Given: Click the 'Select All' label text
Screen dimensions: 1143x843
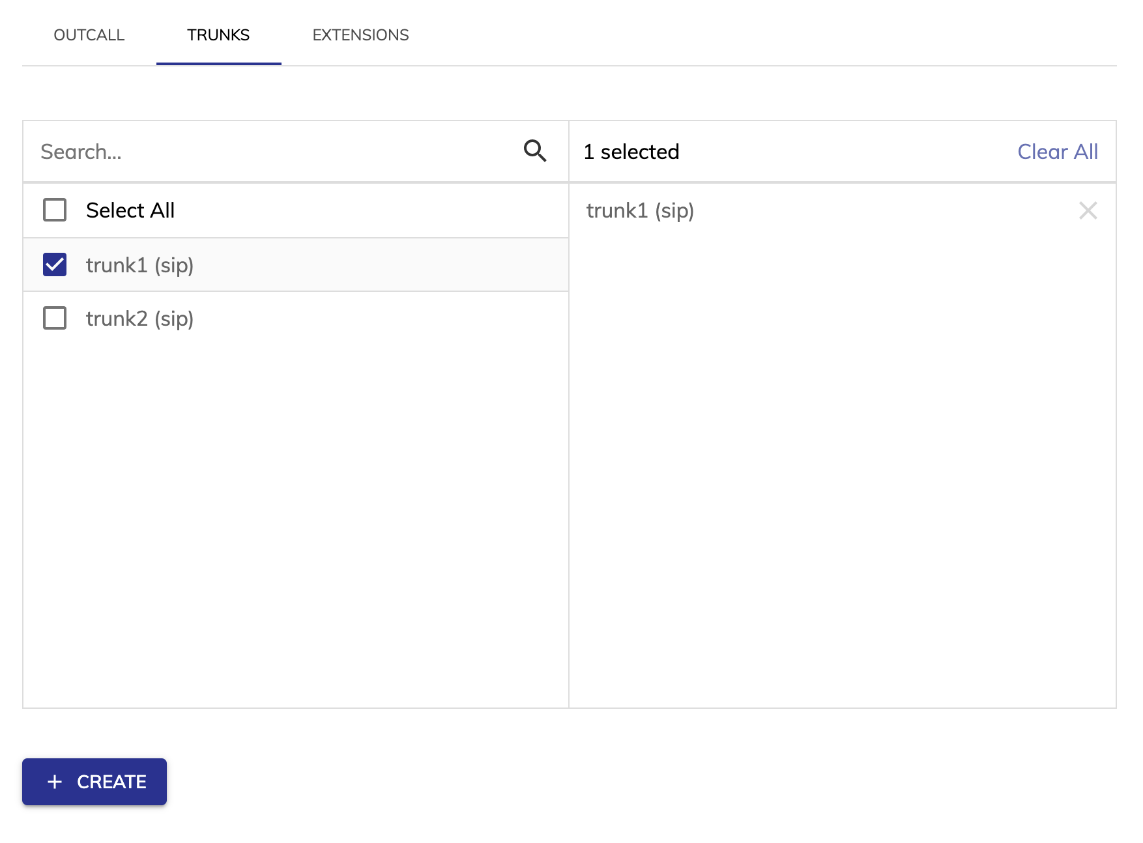Looking at the screenshot, I should [x=130, y=210].
